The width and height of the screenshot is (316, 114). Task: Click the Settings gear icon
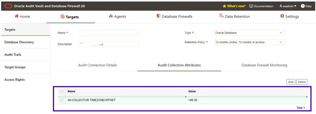tap(282, 16)
